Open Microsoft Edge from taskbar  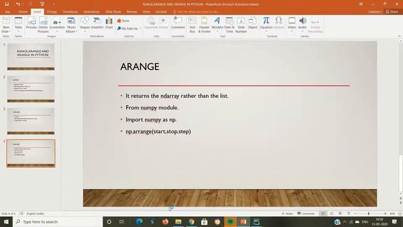pos(139,221)
